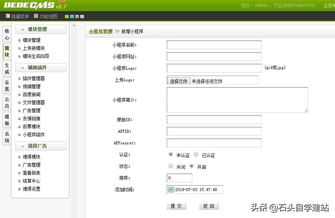Select the 关闭 status radio button

click(170, 166)
